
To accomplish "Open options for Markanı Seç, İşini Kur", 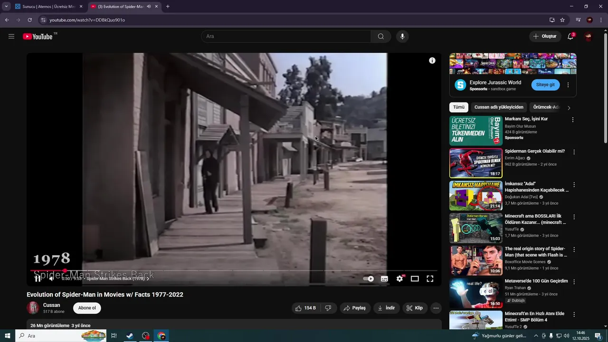I will click(573, 120).
